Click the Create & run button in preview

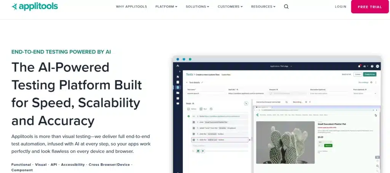click(369, 74)
